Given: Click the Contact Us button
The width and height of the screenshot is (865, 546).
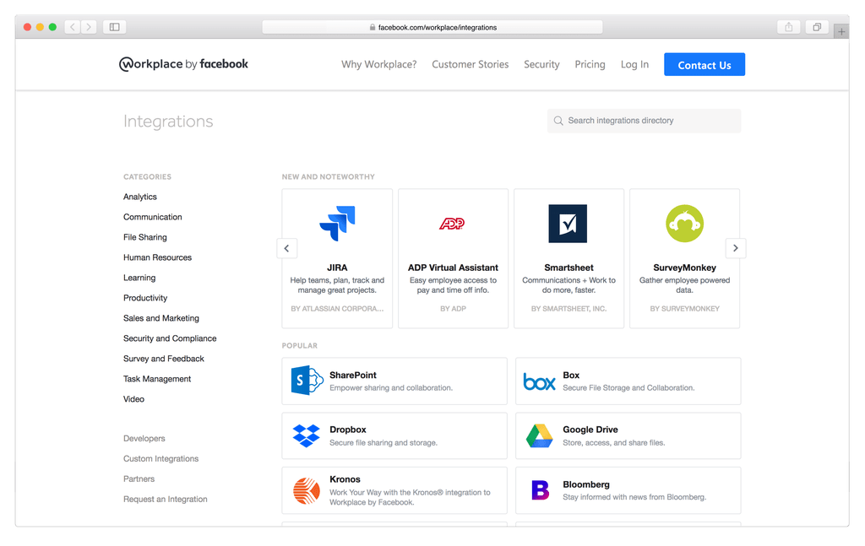Looking at the screenshot, I should (x=705, y=64).
